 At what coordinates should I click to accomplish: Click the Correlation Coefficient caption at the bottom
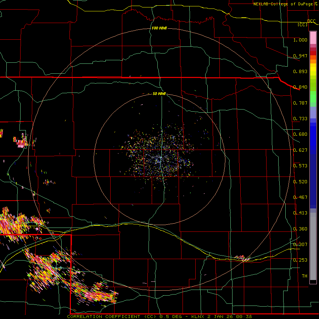tap(159, 317)
